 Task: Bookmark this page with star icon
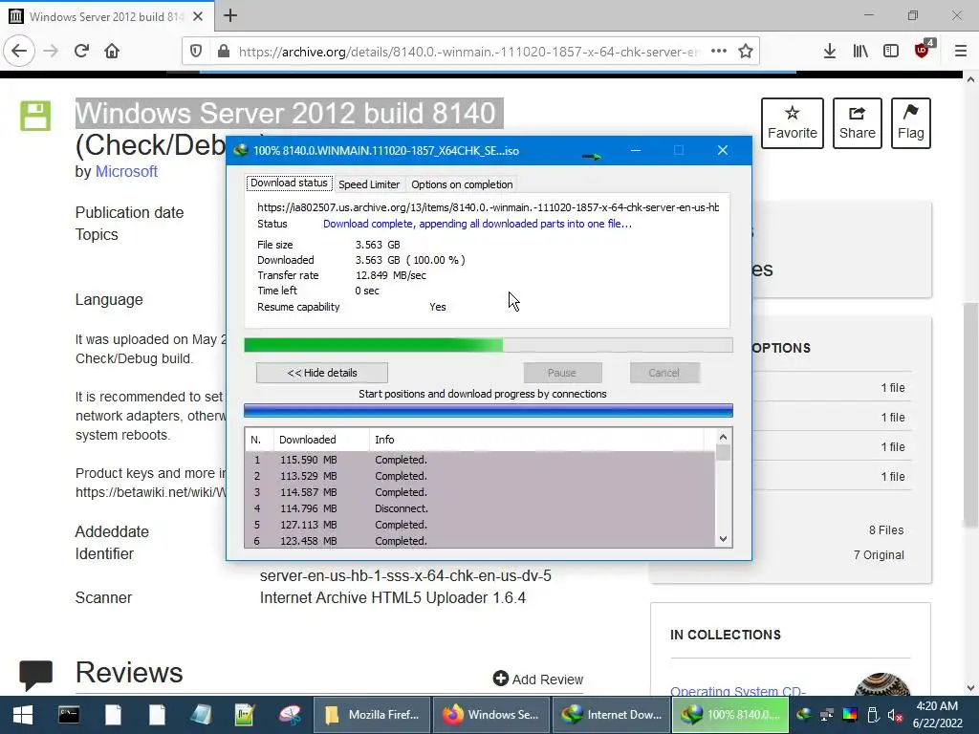point(746,52)
